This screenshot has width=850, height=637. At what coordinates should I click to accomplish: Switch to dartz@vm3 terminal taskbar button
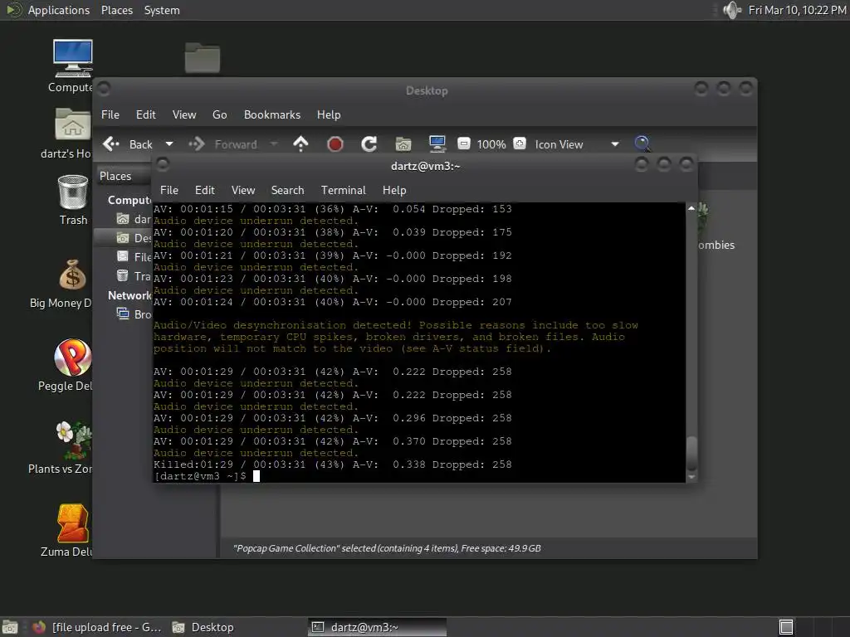tap(378, 627)
